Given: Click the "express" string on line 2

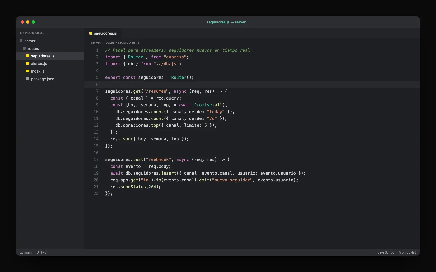Looking at the screenshot, I should click(x=175, y=57).
